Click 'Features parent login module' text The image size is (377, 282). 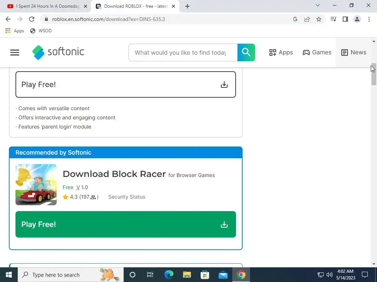point(55,127)
